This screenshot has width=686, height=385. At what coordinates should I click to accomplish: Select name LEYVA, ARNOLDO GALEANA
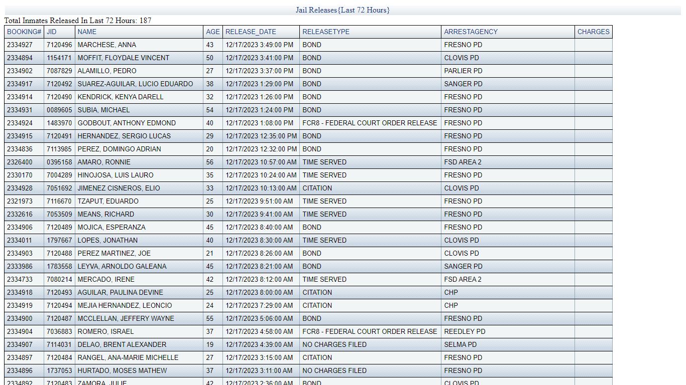[x=122, y=266]
